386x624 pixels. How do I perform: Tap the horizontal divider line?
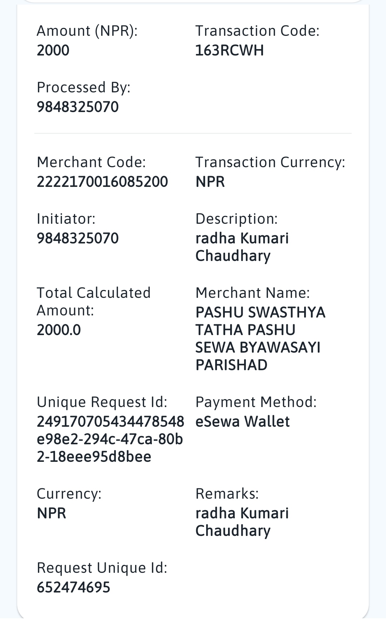pos(193,133)
